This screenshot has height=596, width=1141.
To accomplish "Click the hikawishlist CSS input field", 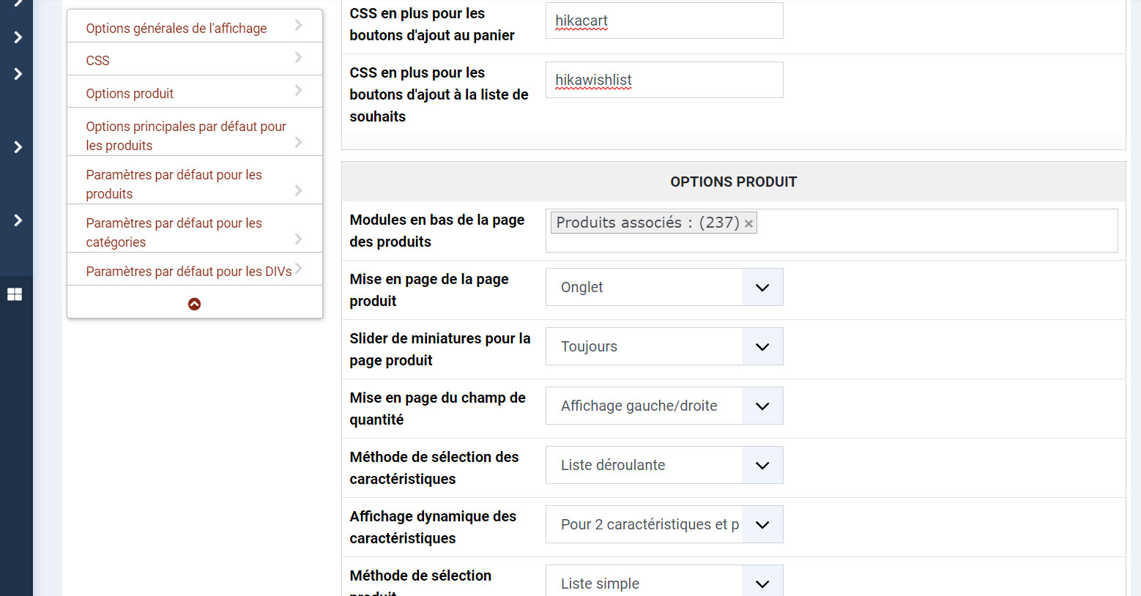I will pyautogui.click(x=664, y=80).
